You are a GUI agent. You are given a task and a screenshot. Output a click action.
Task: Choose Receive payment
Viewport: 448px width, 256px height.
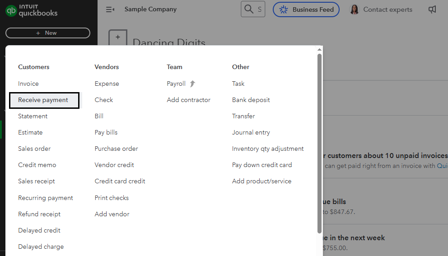44,100
